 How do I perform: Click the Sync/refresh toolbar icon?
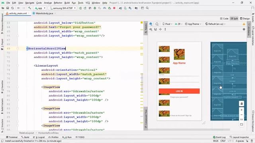pyautogui.click(x=12, y=8)
